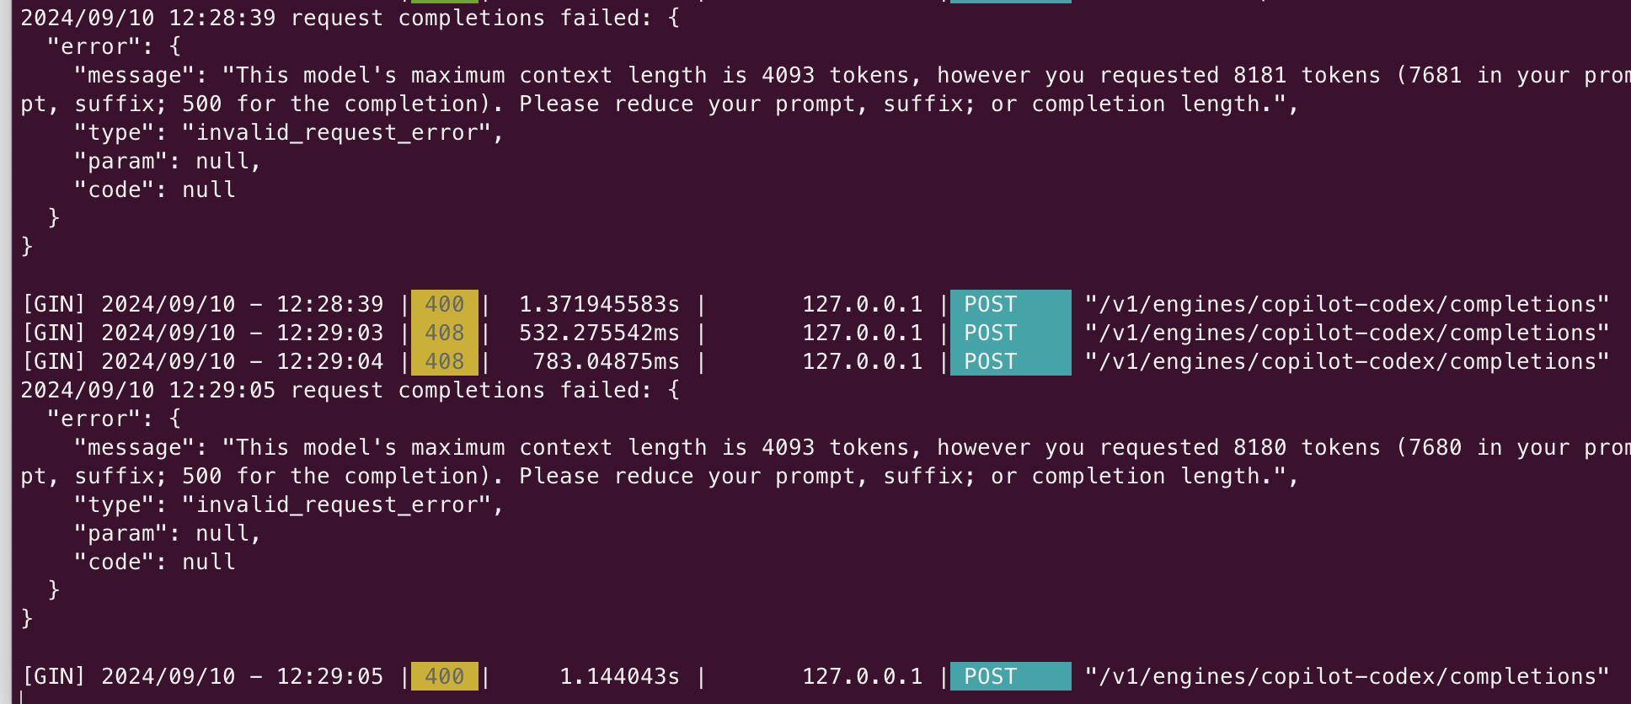Click the completions path on the last log line

(x=1347, y=676)
